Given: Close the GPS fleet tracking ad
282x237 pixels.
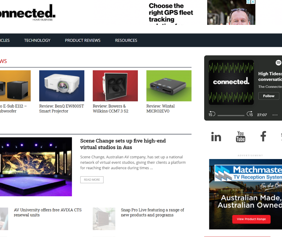Looking at the screenshot, I should pyautogui.click(x=253, y=2).
